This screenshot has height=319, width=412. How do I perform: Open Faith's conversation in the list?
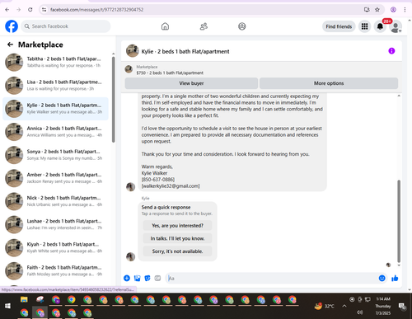tap(55, 270)
